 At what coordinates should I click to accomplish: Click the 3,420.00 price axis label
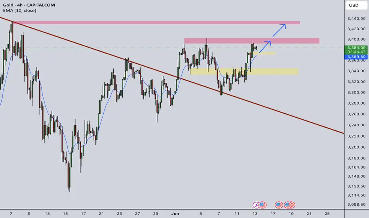pyautogui.click(x=356, y=29)
